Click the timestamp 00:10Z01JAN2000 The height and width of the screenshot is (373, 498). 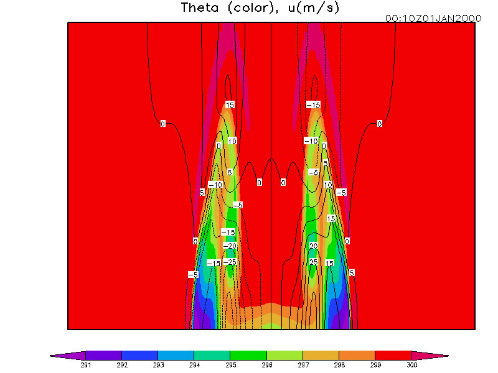[433, 19]
